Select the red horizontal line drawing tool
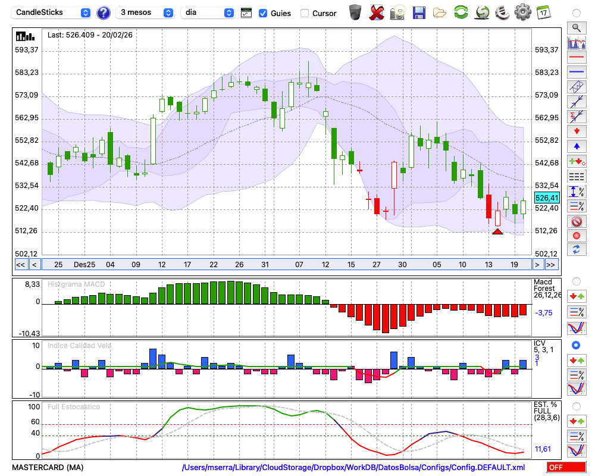This screenshot has height=476, width=595. (x=576, y=58)
